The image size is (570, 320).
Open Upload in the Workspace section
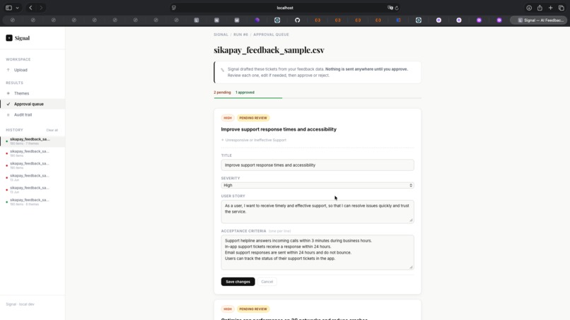point(21,70)
